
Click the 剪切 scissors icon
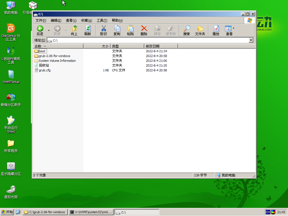point(104,28)
